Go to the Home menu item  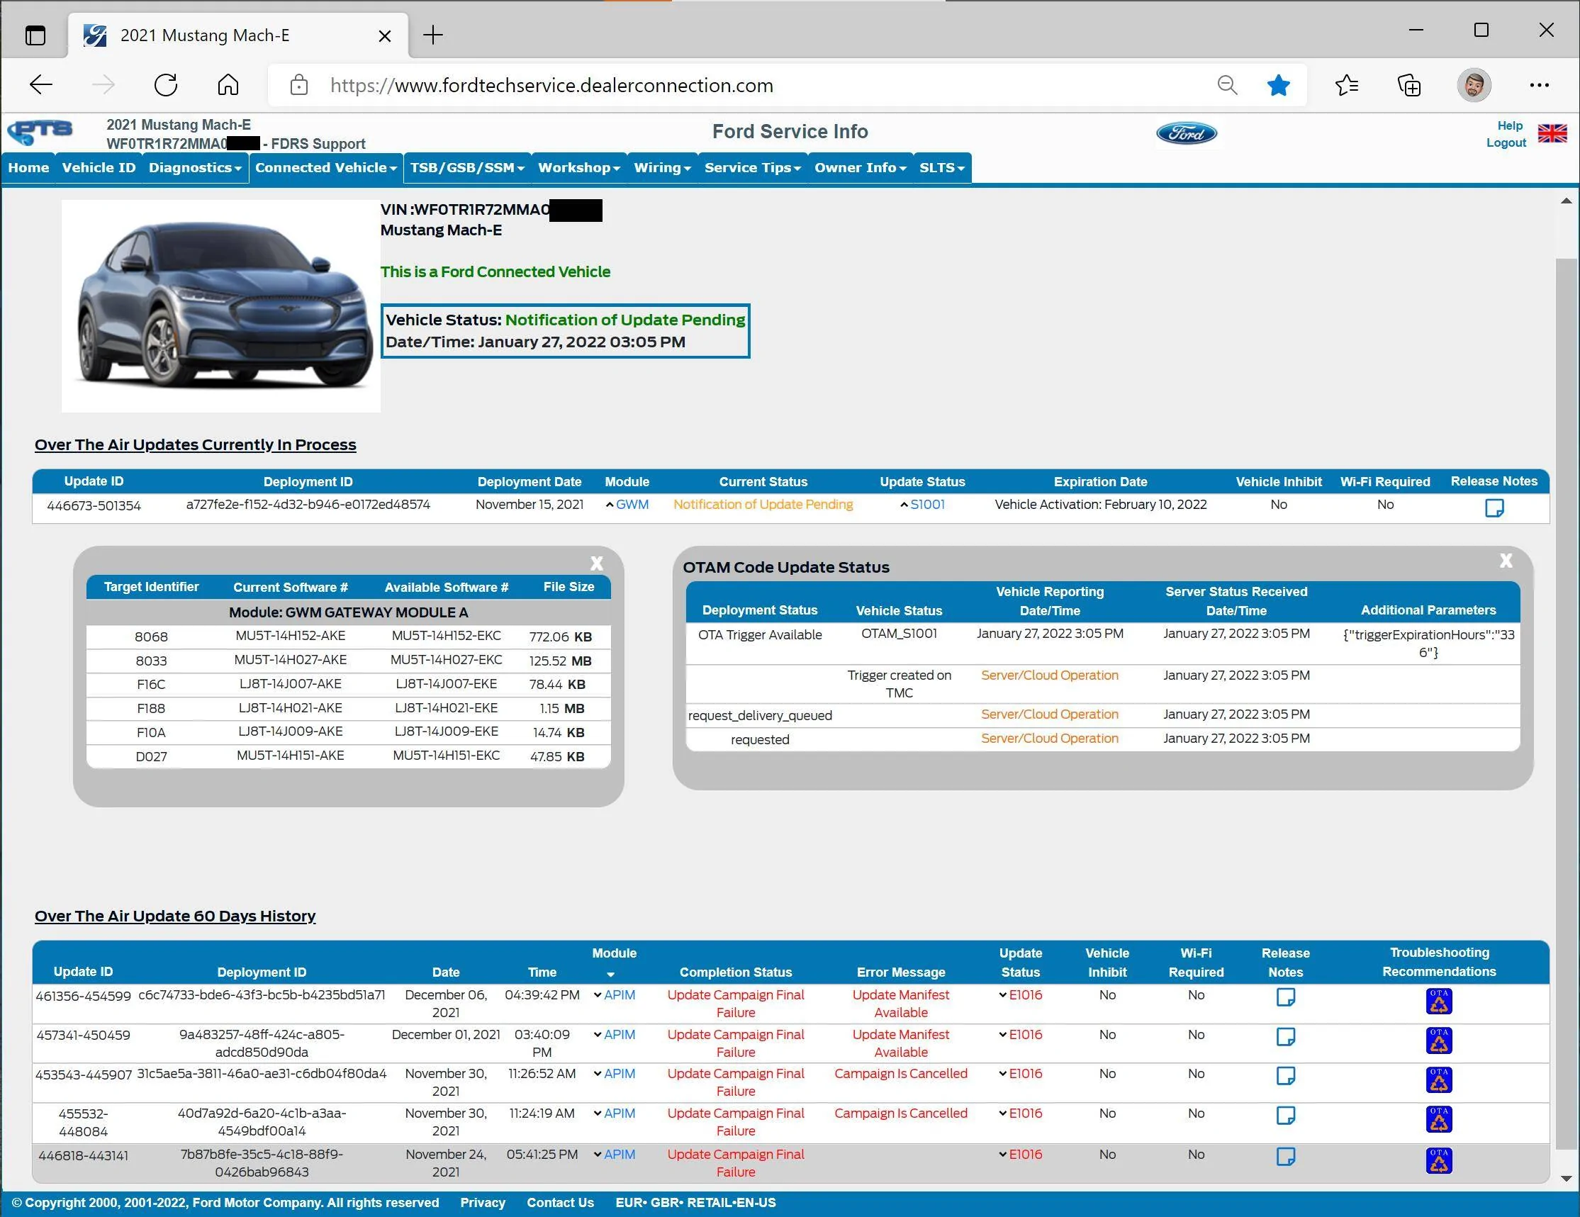pos(29,168)
